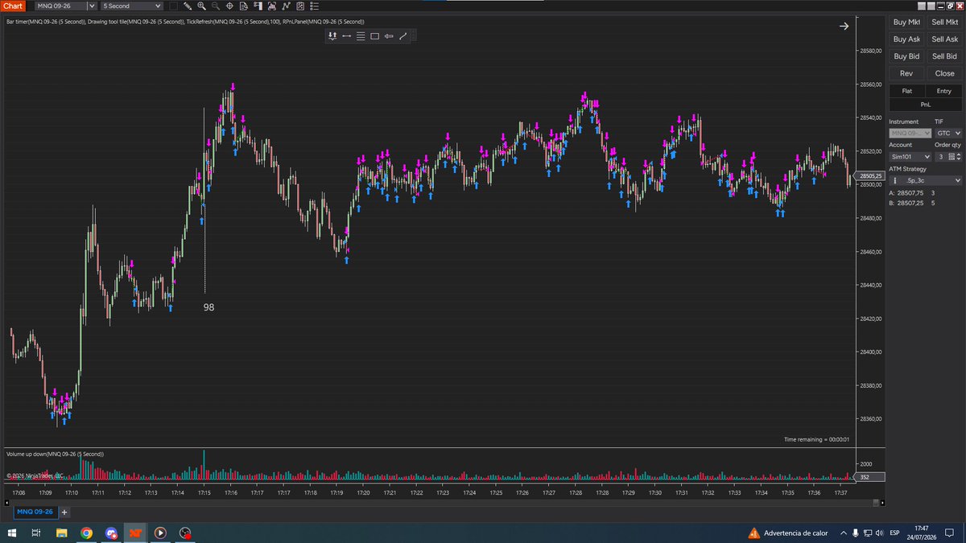Toggle the crosshair cursor icon
The width and height of the screenshot is (966, 543).
pyautogui.click(x=230, y=6)
